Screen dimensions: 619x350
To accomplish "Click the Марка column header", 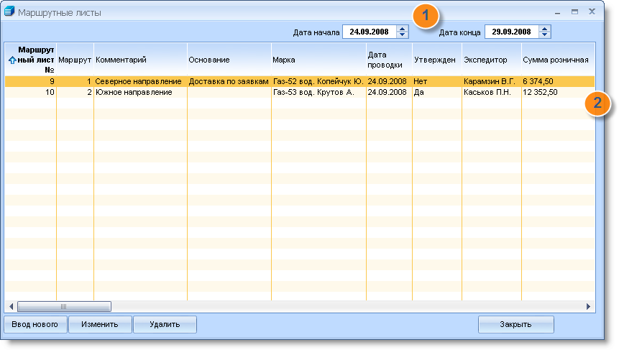I will click(318, 60).
